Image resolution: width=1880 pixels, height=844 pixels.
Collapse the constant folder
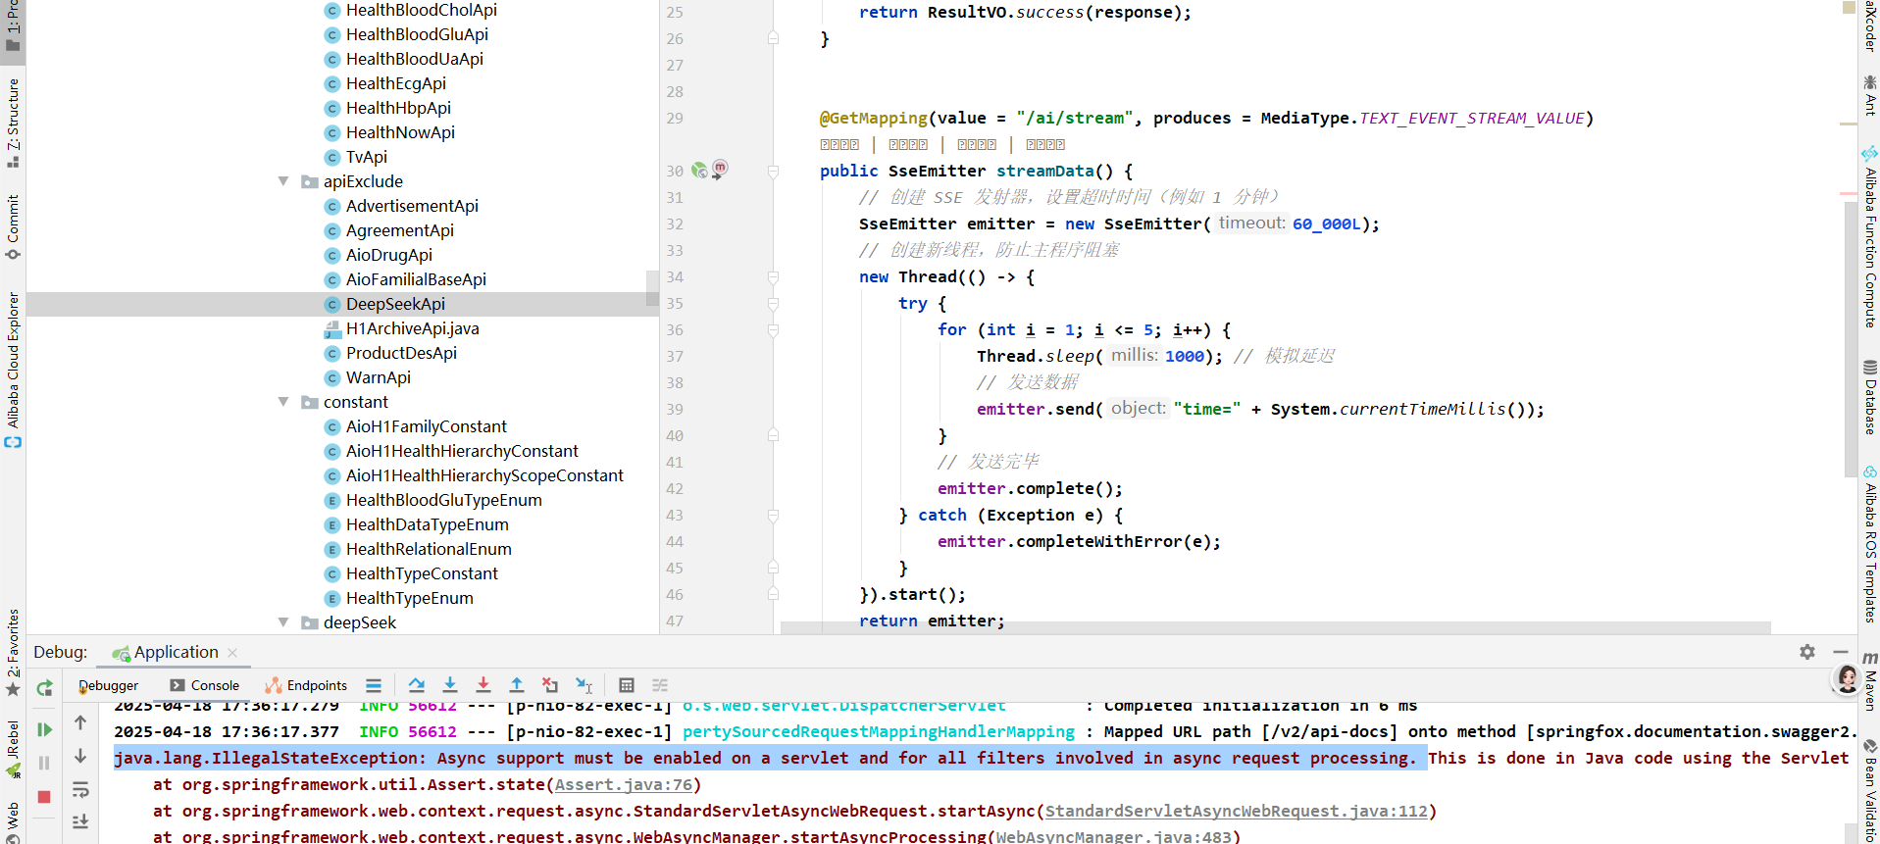(283, 402)
